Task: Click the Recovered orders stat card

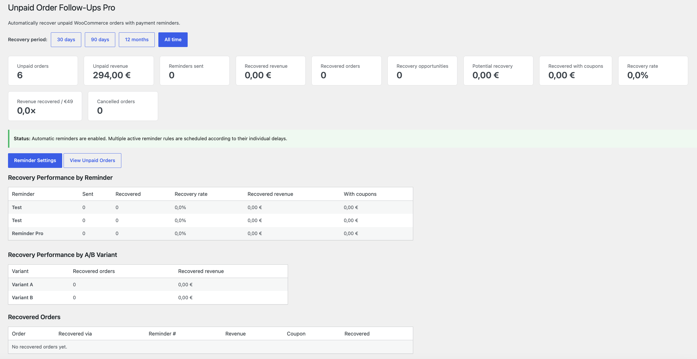Action: click(x=347, y=71)
